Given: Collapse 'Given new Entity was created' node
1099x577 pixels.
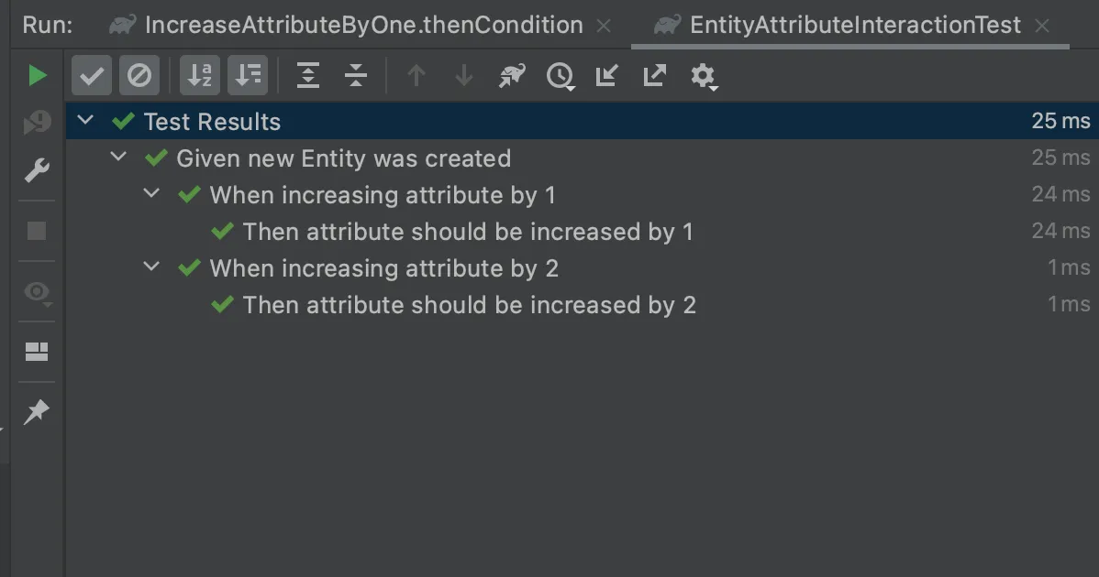Looking at the screenshot, I should [x=118, y=158].
